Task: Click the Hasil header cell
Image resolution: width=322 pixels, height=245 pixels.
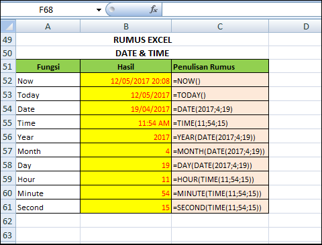Action: point(126,66)
